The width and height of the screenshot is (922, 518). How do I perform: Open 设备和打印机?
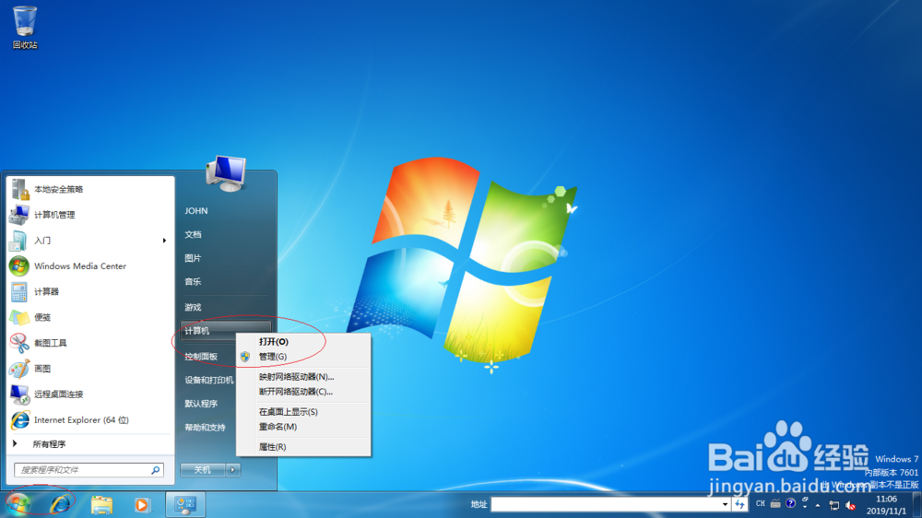point(208,381)
